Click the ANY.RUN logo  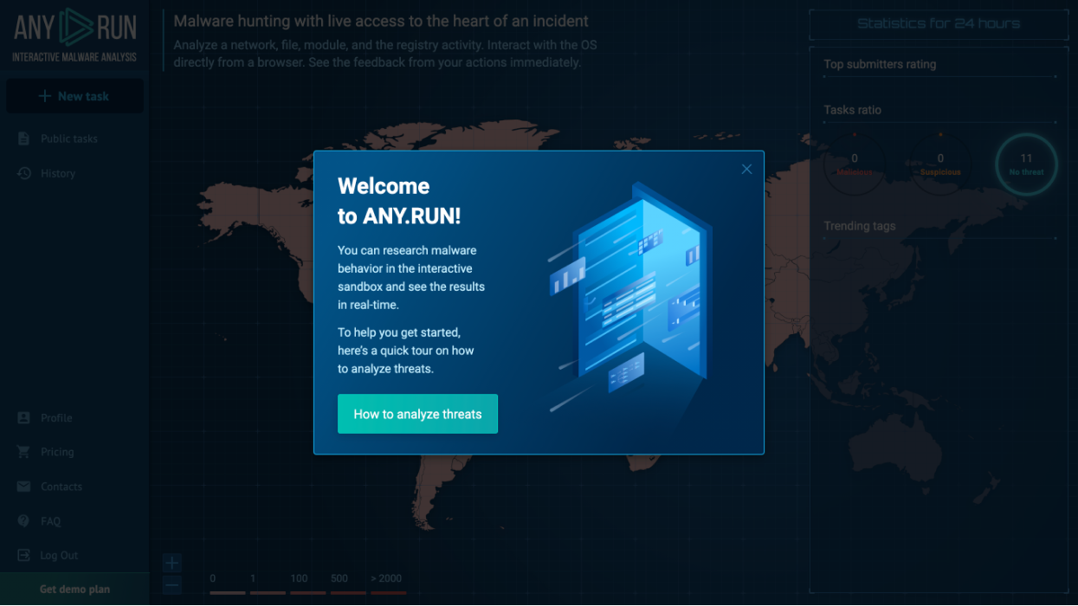click(x=75, y=35)
